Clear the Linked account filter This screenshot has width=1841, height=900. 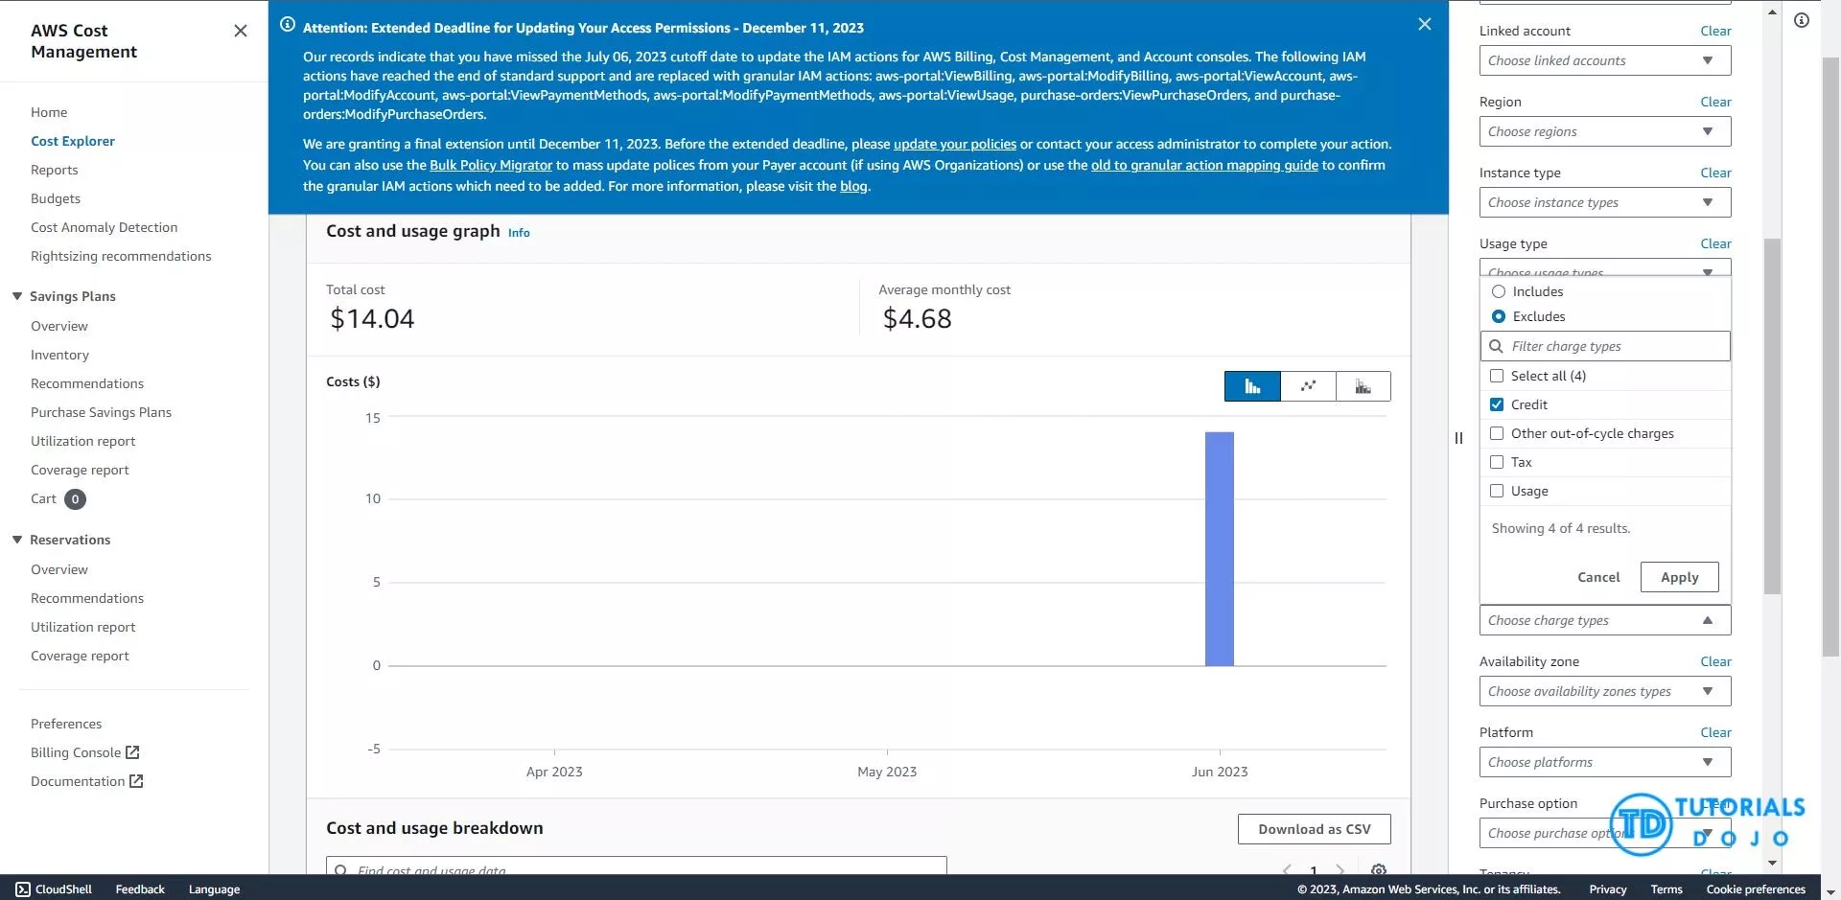1715,31
